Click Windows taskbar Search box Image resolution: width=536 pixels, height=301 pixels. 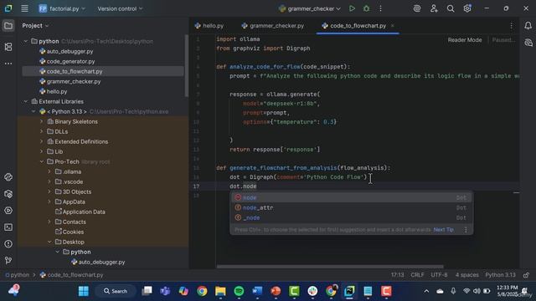[x=116, y=291]
